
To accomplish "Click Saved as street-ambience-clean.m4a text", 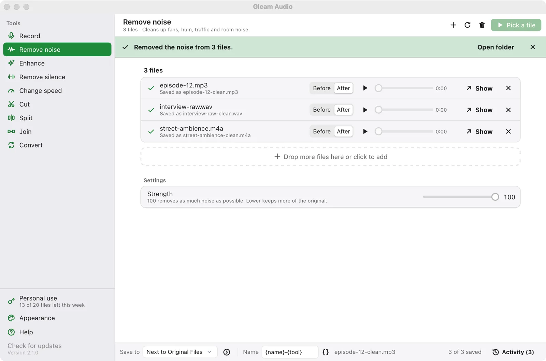I will point(205,135).
